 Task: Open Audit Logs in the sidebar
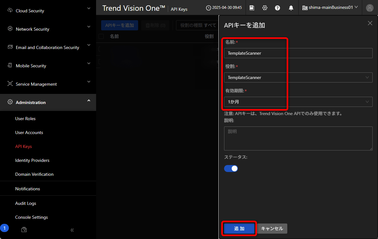[x=26, y=203]
